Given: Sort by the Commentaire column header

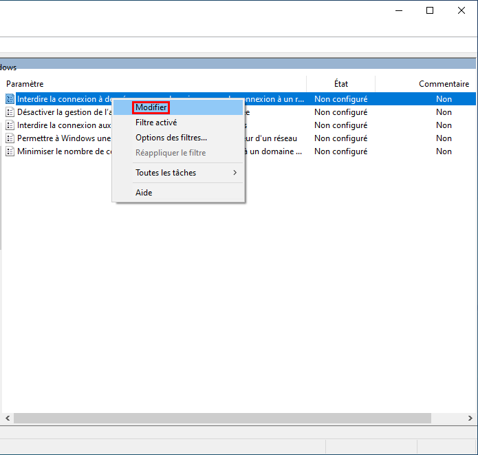Looking at the screenshot, I should tap(426, 84).
